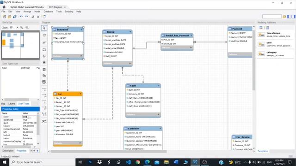
Task: Collapse the Rental_has_Payment table header arrow
Action: coord(191,36)
